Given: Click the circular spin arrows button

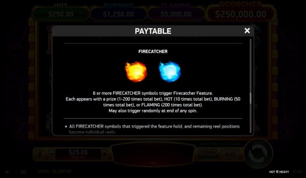Looking at the screenshot, I should pos(258,154).
